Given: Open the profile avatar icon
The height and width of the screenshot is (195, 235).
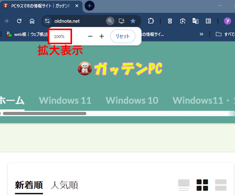Looking at the screenshot, I should pyautogui.click(x=227, y=21).
